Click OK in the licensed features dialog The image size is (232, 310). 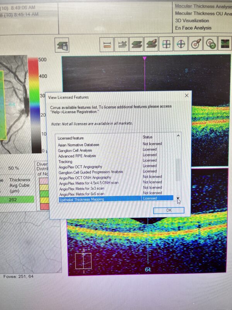[x=169, y=210]
